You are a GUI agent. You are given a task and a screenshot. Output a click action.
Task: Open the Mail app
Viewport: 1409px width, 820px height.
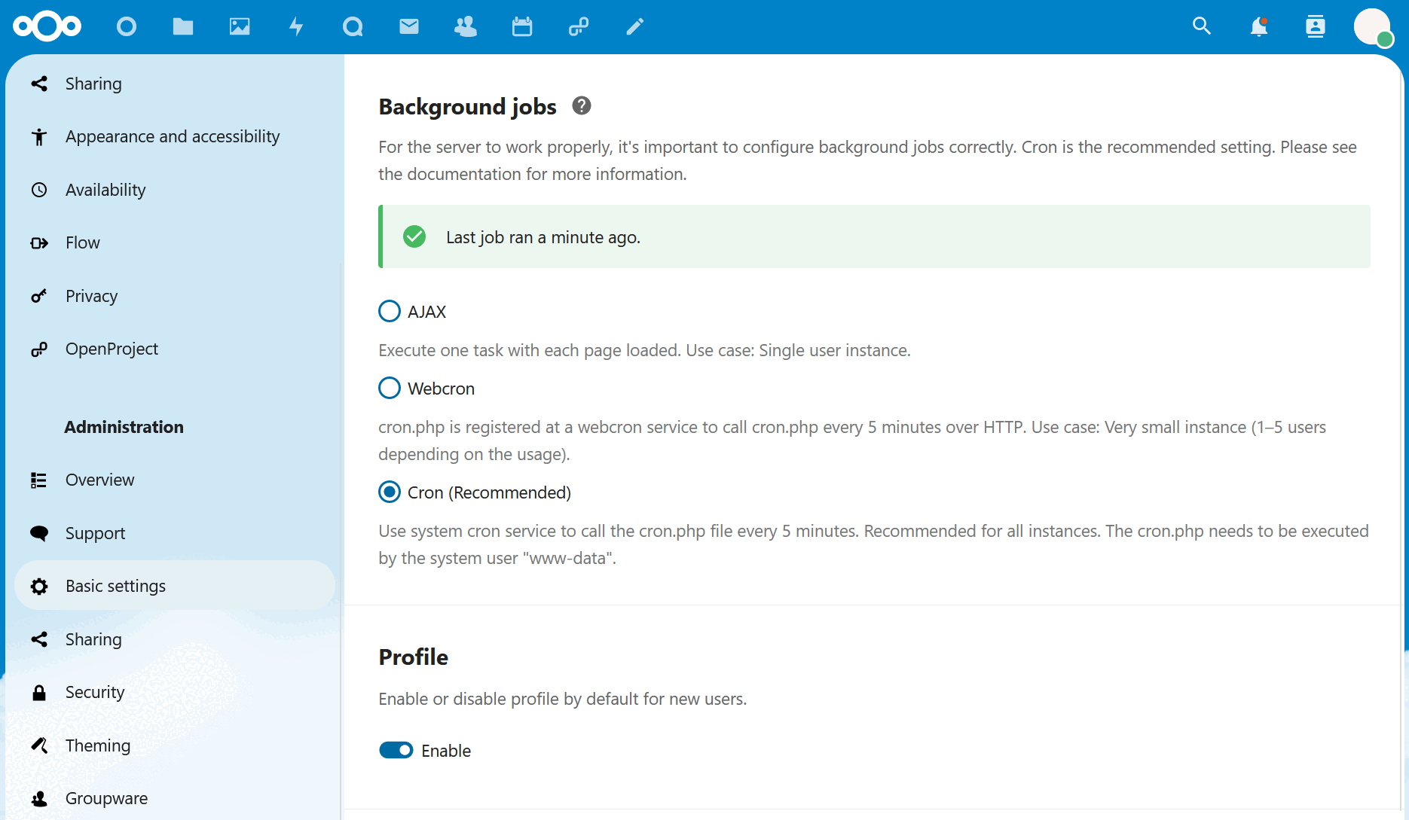coord(409,26)
